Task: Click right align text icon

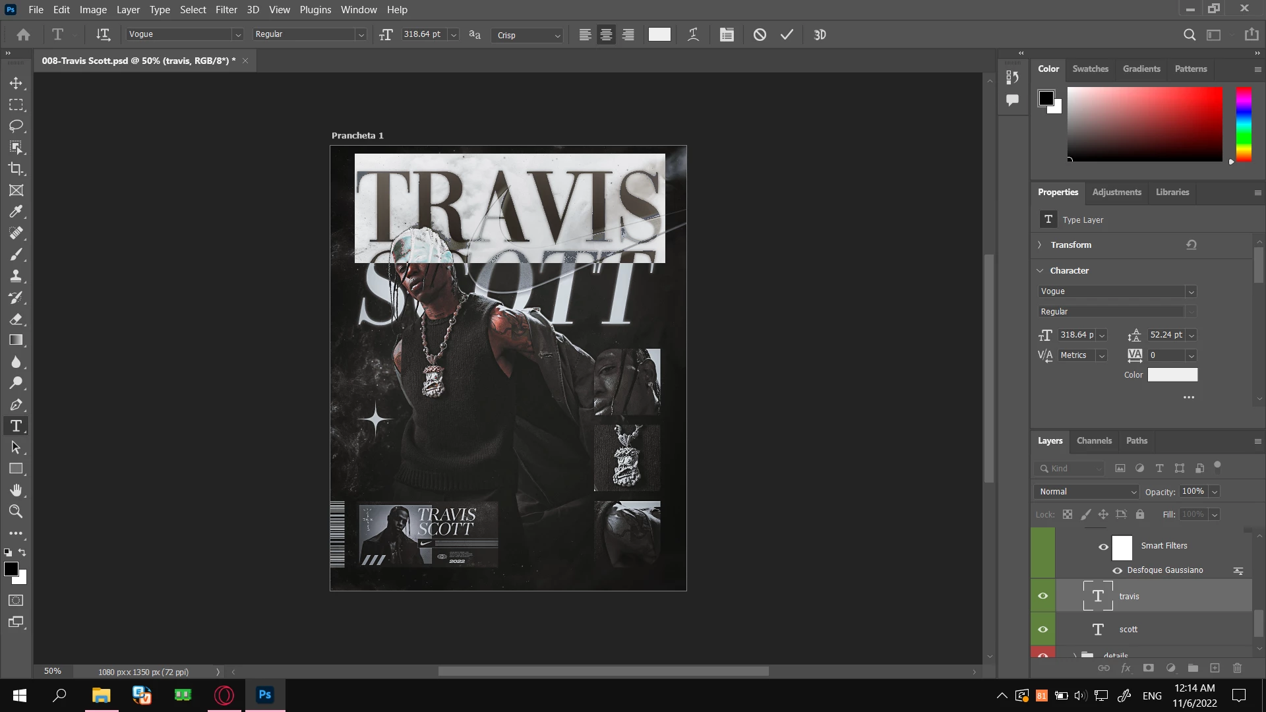Action: pyautogui.click(x=628, y=35)
